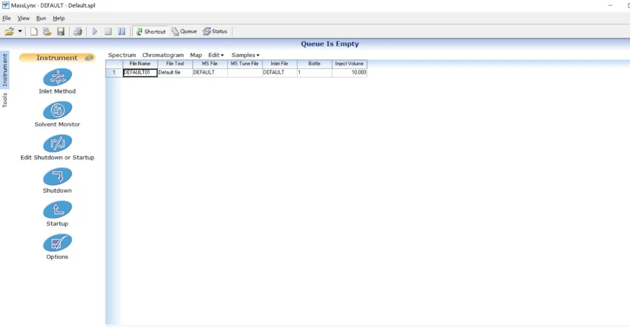Select the File Name column header
The image size is (630, 327).
pos(140,64)
